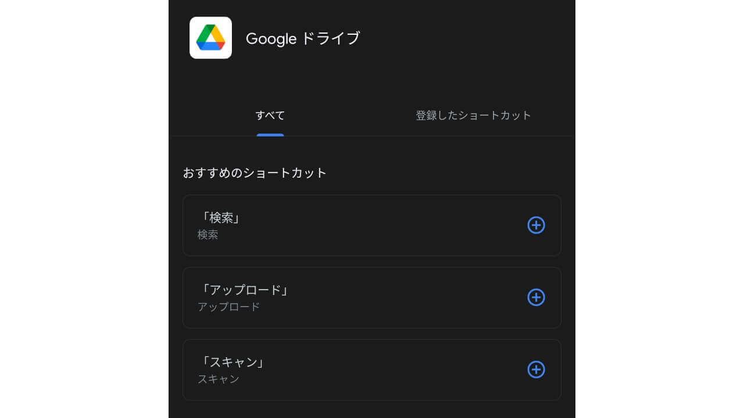Viewport: 744px width, 418px height.
Task: Click the アップロード subtitle text
Action: 227,307
